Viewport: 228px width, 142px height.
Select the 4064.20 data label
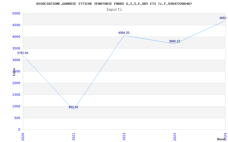pyautogui.click(x=124, y=33)
